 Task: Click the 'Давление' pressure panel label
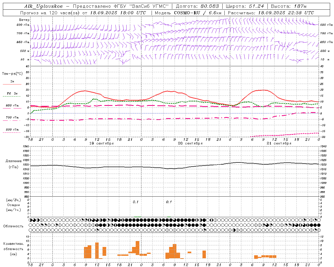[x=14, y=161]
